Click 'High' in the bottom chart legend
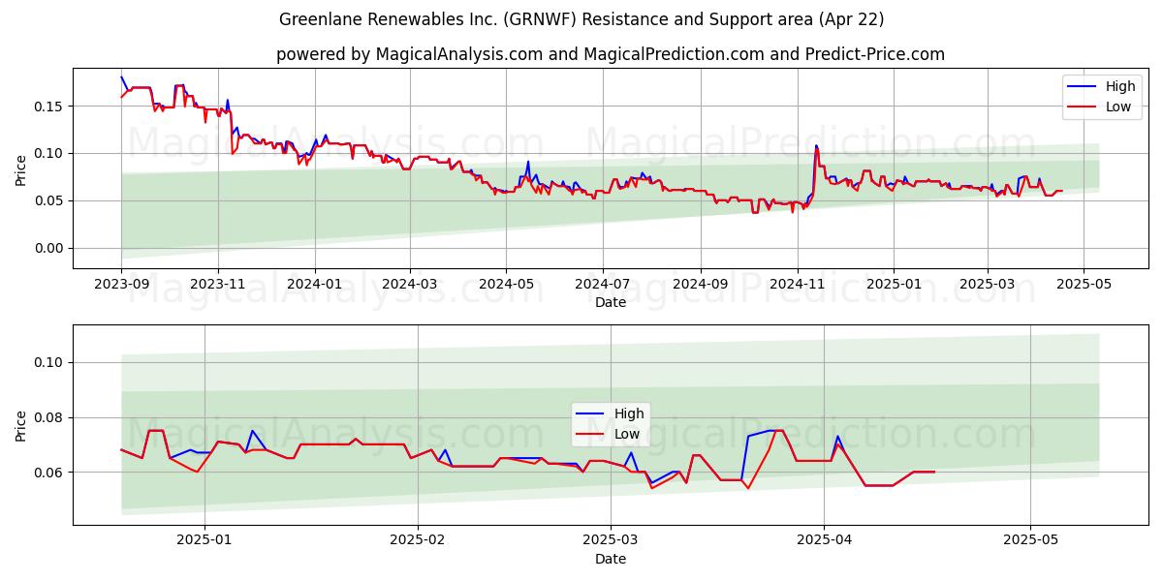This screenshot has height=581, width=1163. pos(629,413)
